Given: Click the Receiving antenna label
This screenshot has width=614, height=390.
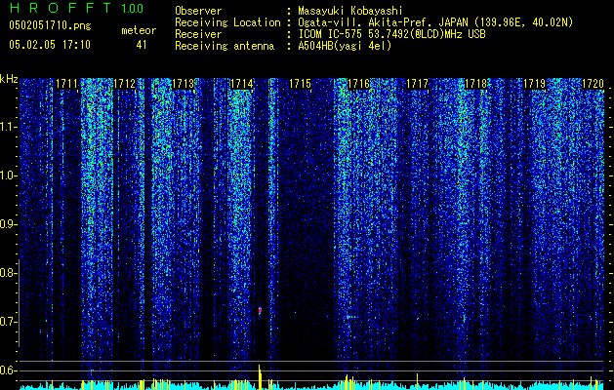Looking at the screenshot, I should tap(225, 46).
